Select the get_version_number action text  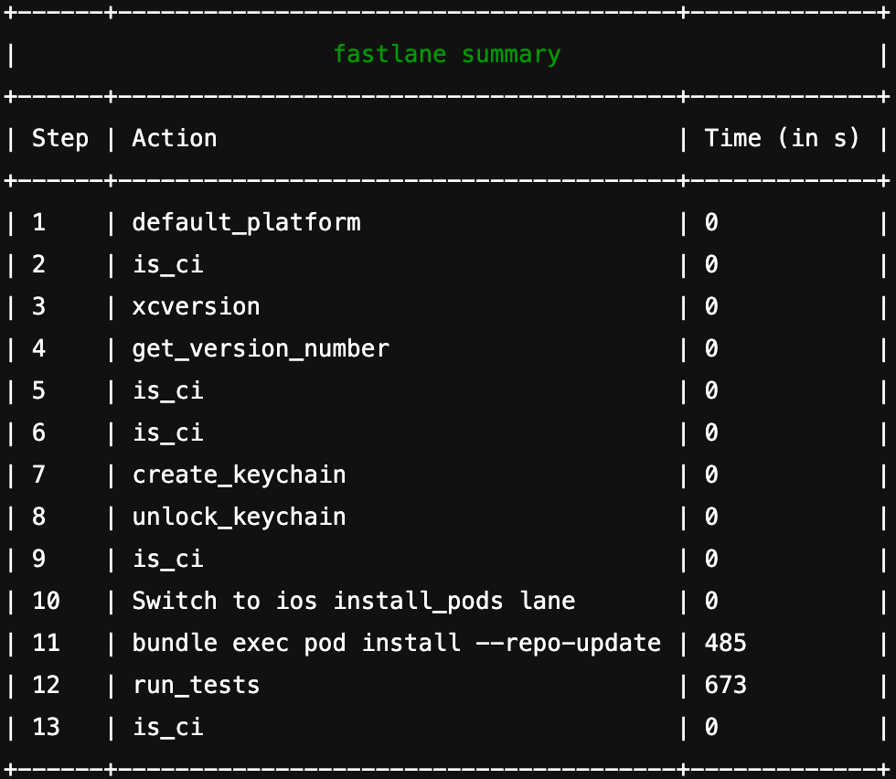click(x=261, y=349)
